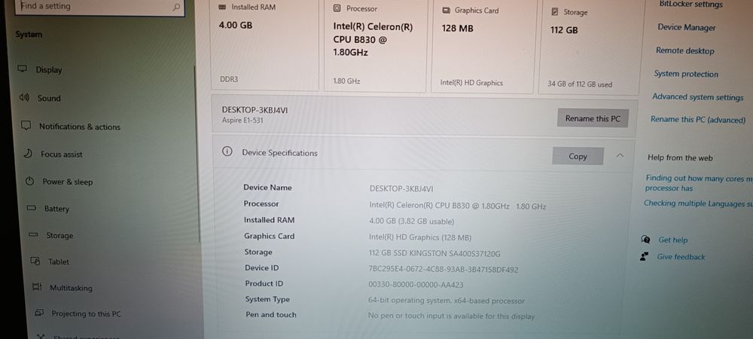
Task: Select the 112 GB Storage card
Action: tap(590, 47)
